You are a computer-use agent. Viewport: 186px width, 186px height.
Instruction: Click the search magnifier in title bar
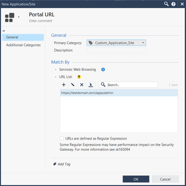click(166, 4)
